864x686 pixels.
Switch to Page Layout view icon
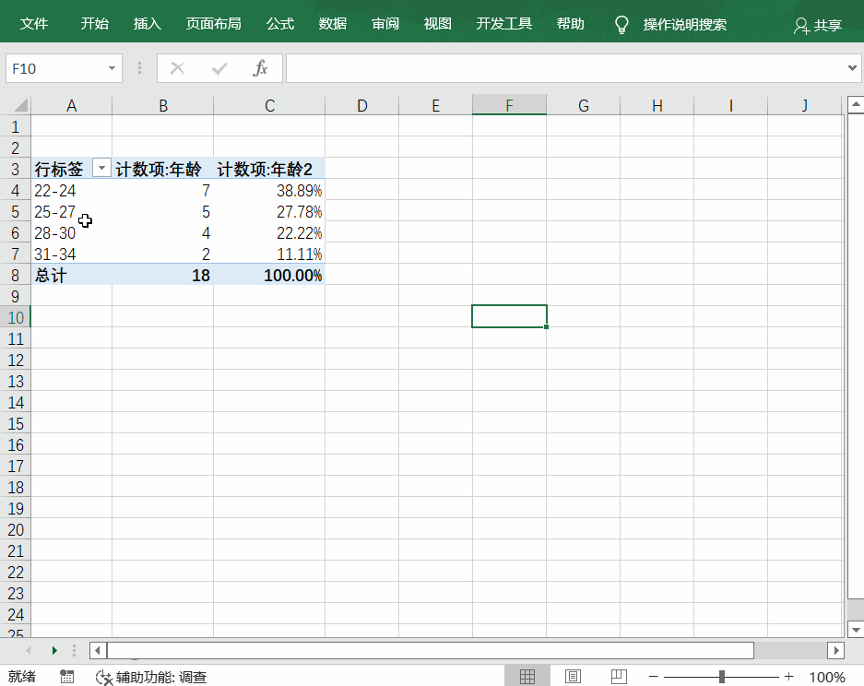[573, 676]
